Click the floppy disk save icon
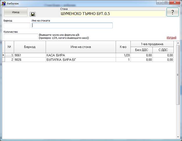182x141 pixels. [x=33, y=14]
